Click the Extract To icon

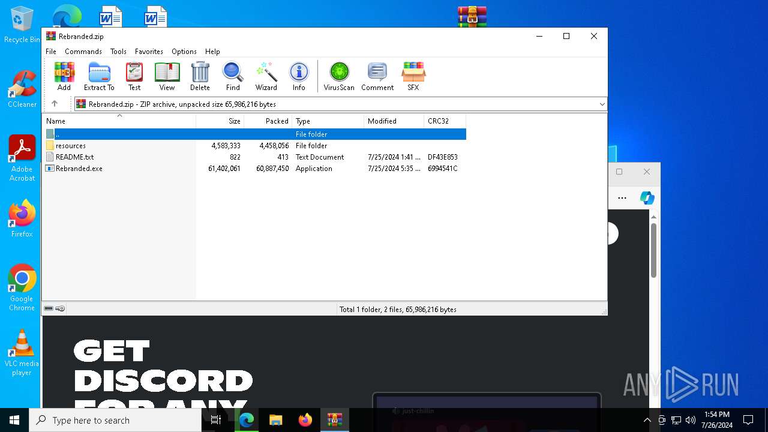tap(99, 76)
